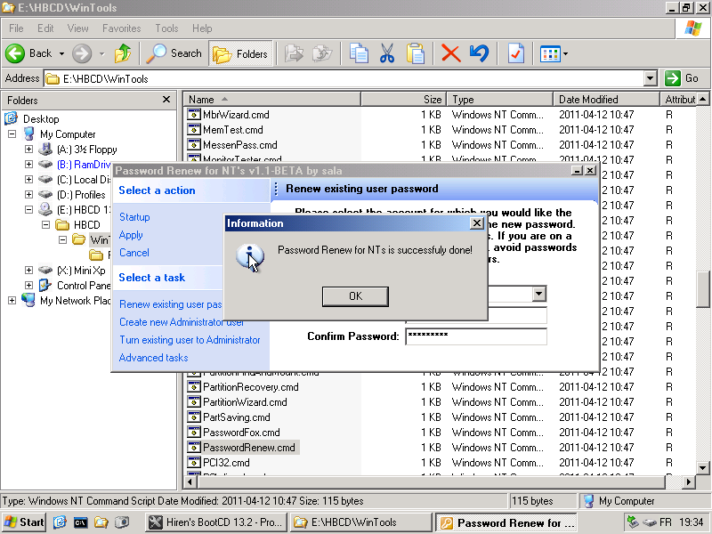Open the Tools menu
712x534 pixels.
click(166, 28)
